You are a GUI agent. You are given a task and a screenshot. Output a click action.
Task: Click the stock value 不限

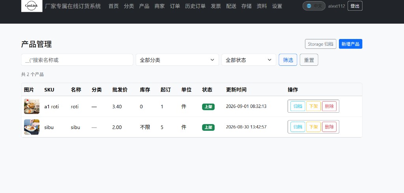(x=145, y=127)
